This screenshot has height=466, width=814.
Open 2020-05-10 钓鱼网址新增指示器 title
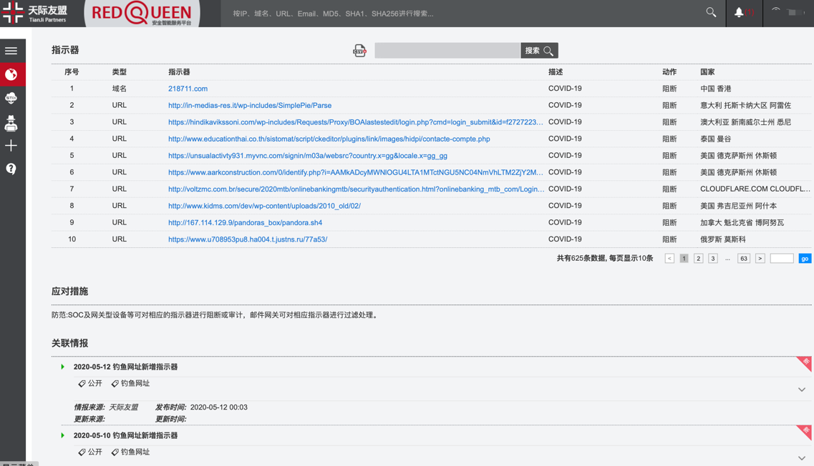(125, 435)
